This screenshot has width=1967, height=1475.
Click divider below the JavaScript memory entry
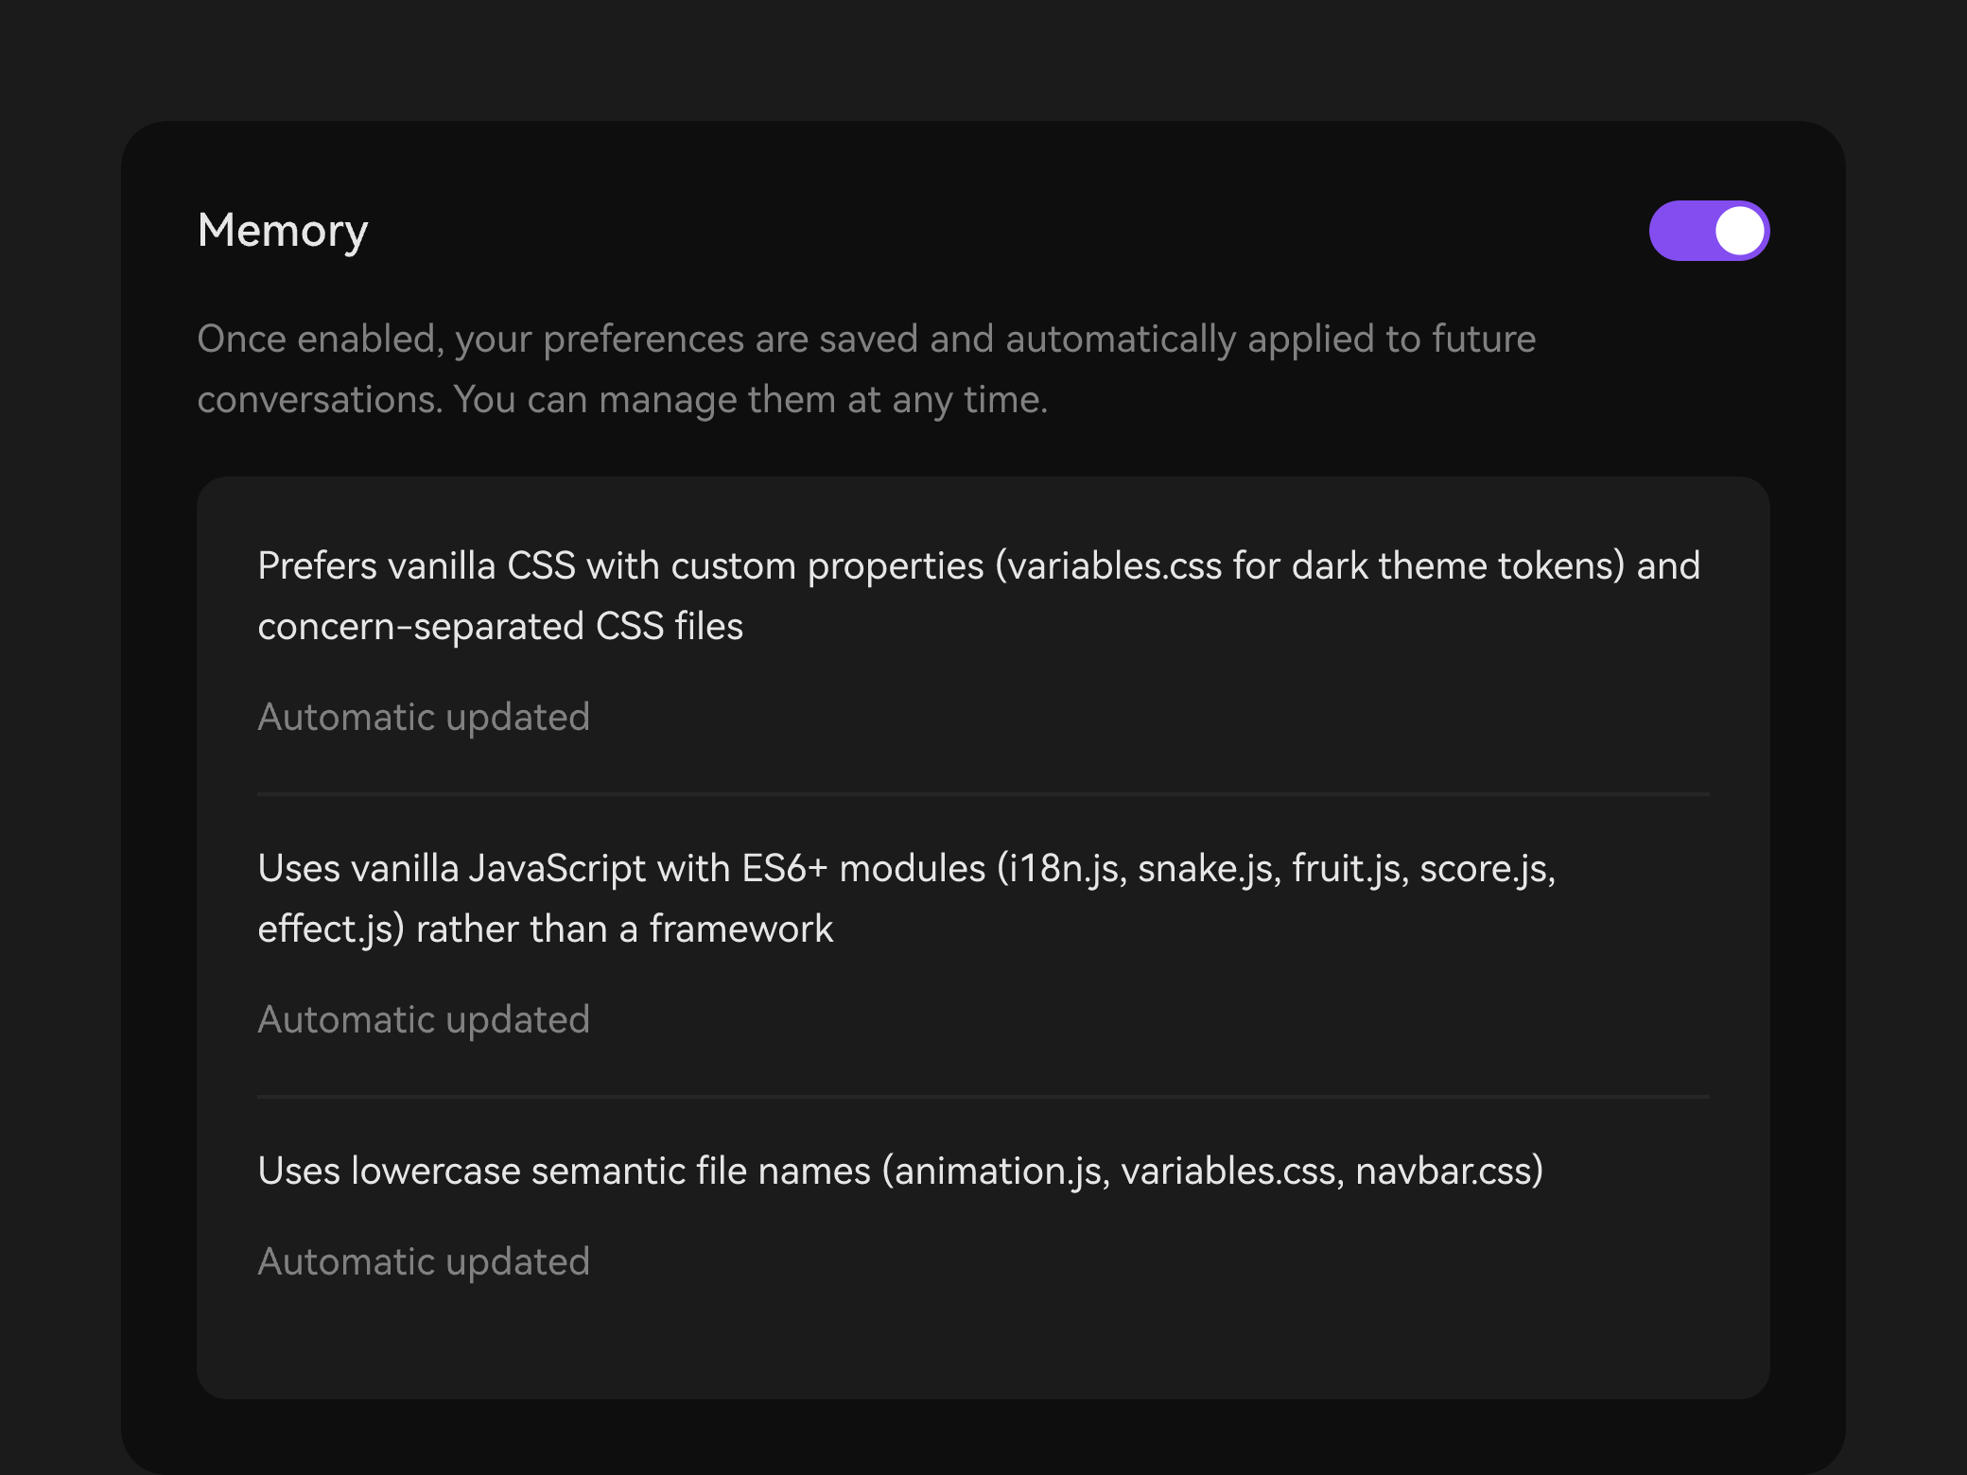click(x=983, y=1097)
